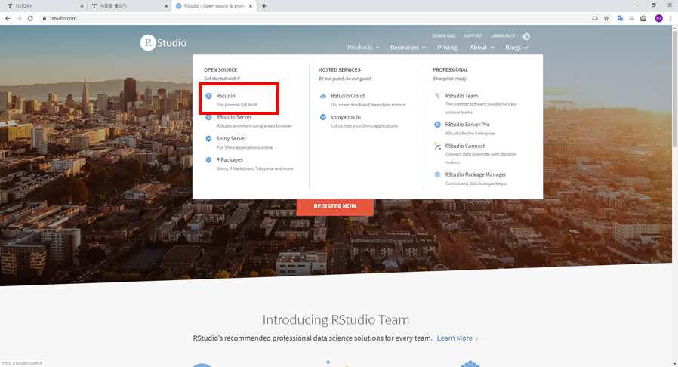This screenshot has width=678, height=367.
Task: Click the RStudio logo in header
Action: pyautogui.click(x=163, y=43)
